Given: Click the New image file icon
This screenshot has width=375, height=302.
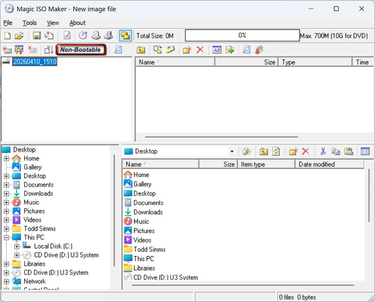Looking at the screenshot, I should click(7, 36).
